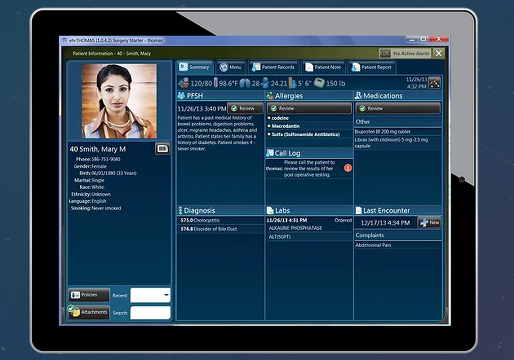
Task: Click the patient Search input field
Action: coord(150,313)
